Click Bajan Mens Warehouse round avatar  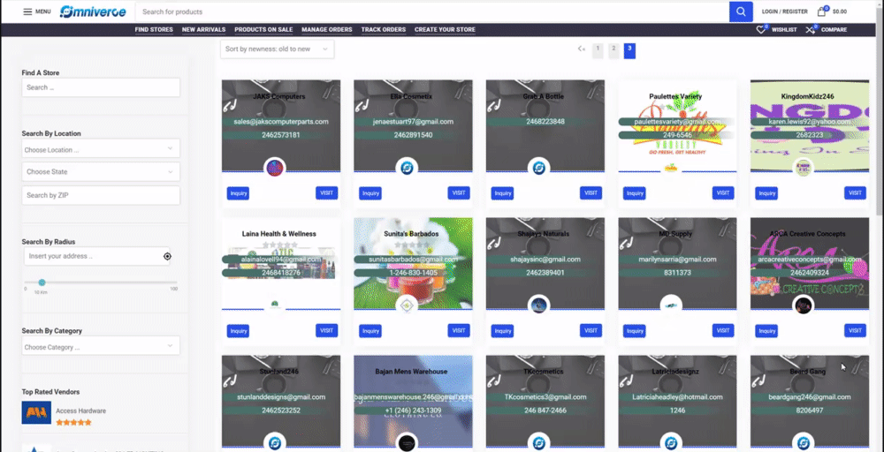tap(407, 442)
